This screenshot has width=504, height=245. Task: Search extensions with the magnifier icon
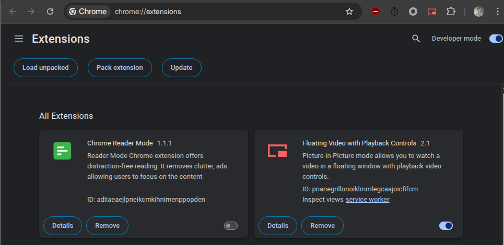tap(416, 39)
